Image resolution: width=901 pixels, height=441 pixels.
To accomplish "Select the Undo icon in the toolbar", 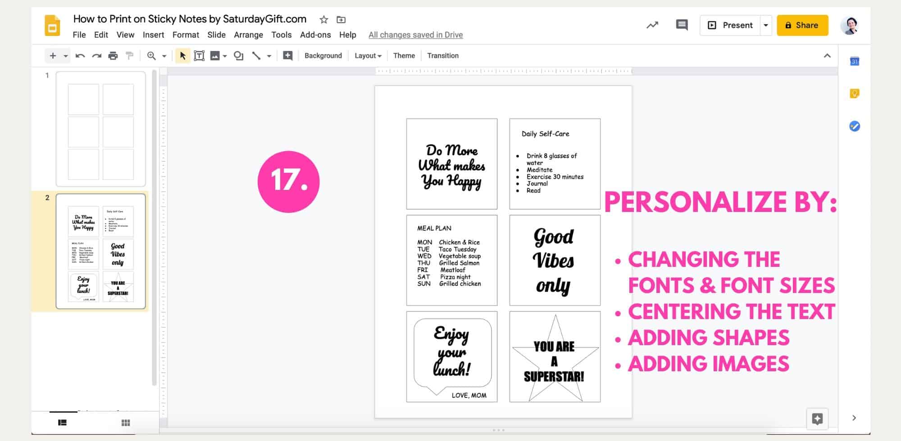I will point(80,55).
